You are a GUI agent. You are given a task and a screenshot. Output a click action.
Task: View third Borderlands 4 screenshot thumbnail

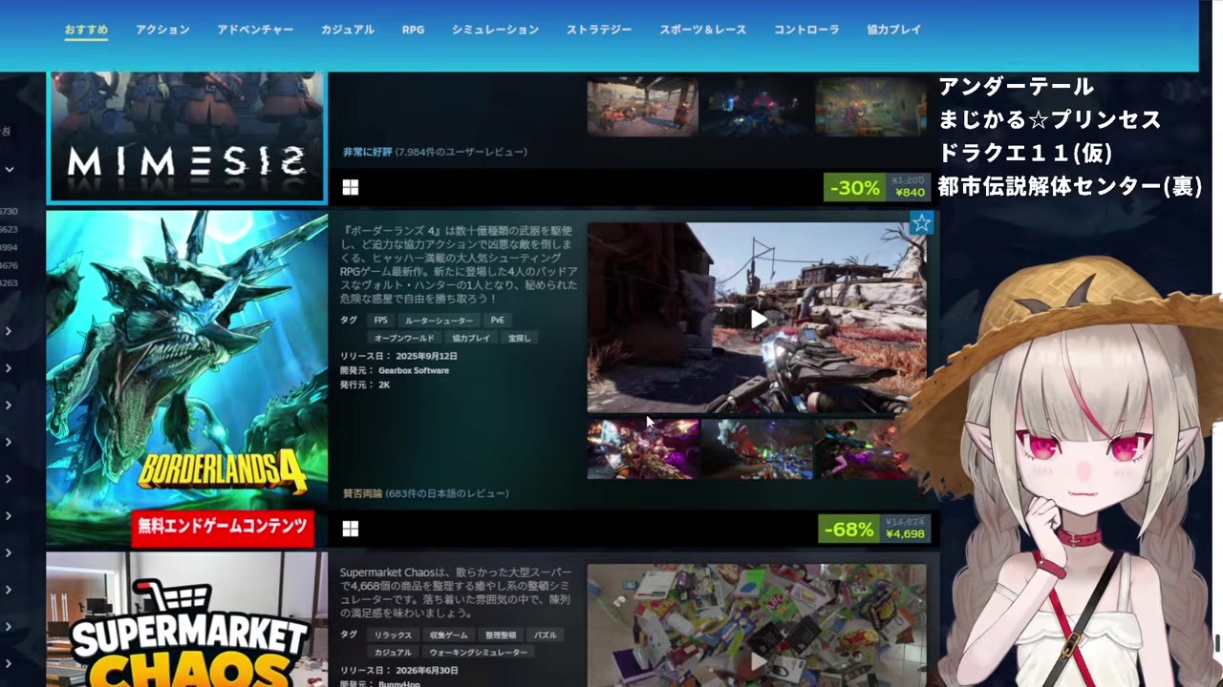point(870,448)
